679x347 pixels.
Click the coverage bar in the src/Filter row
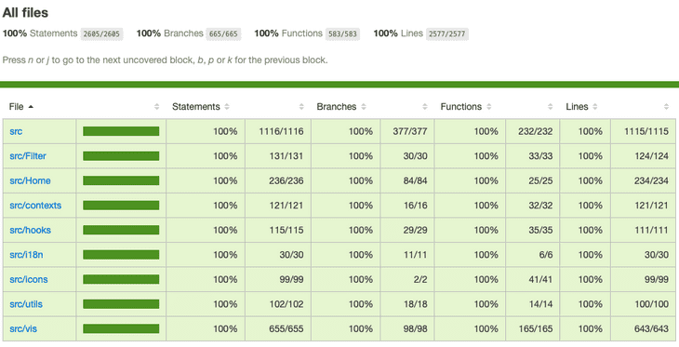[121, 156]
